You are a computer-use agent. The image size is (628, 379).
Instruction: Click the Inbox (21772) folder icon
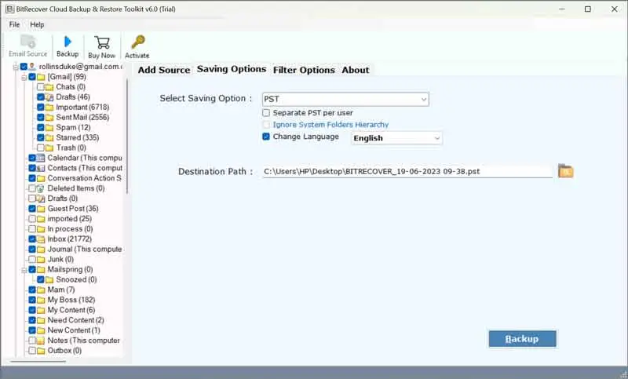pyautogui.click(x=41, y=239)
